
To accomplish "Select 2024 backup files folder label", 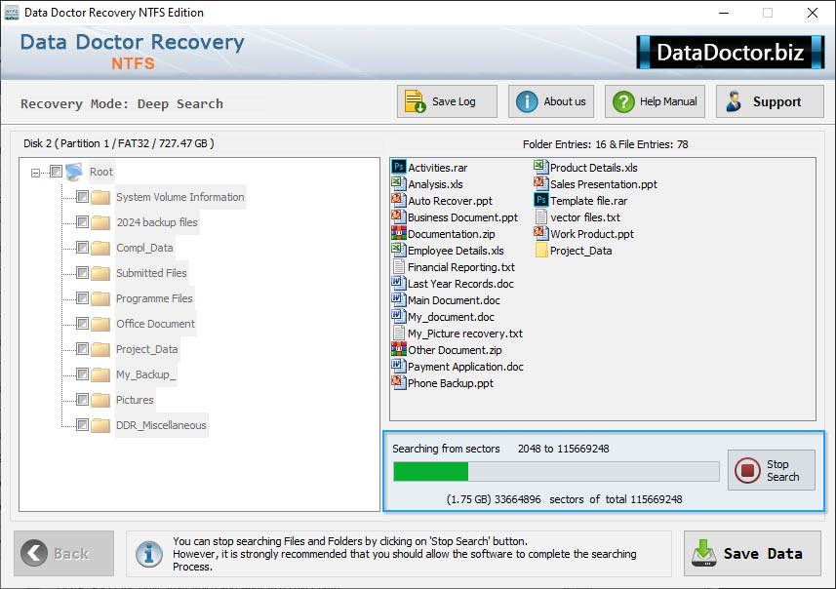I will [x=157, y=222].
